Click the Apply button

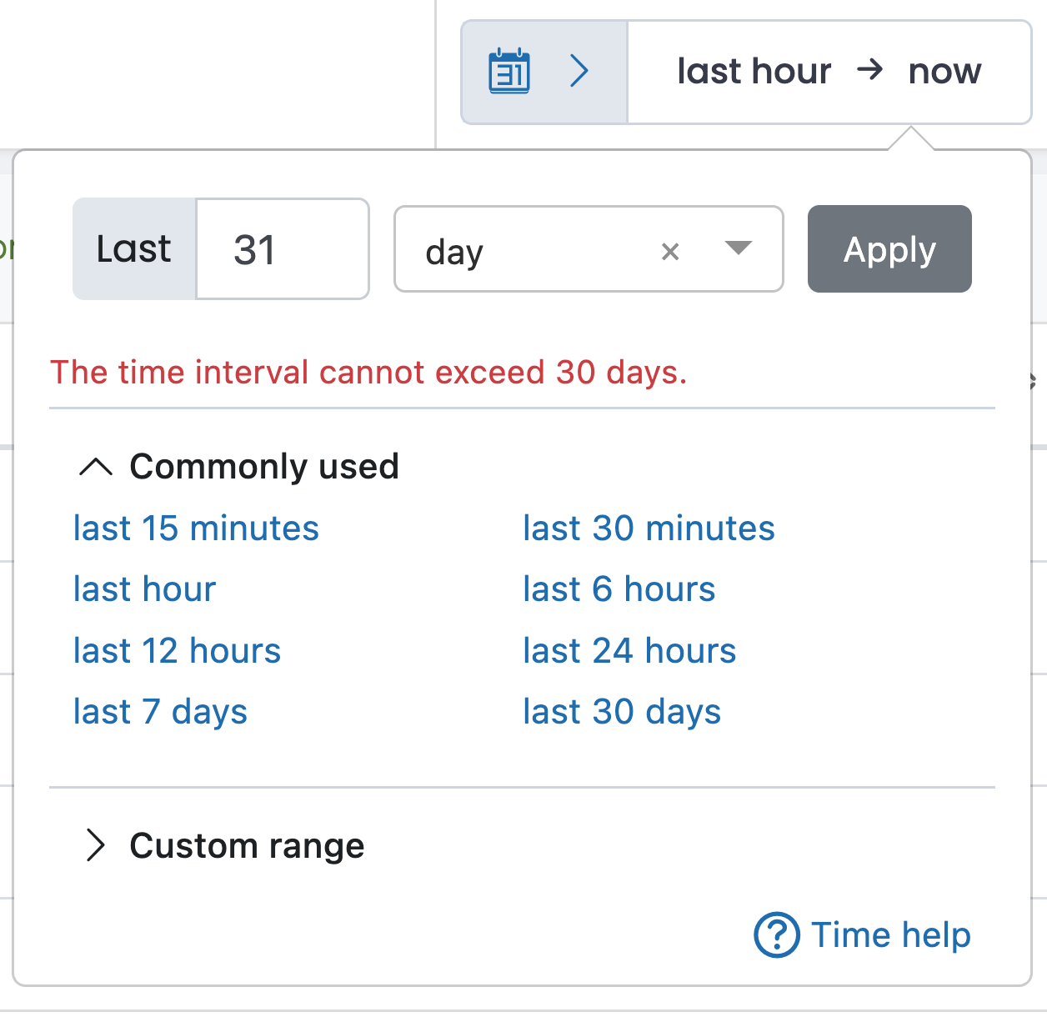pos(889,248)
